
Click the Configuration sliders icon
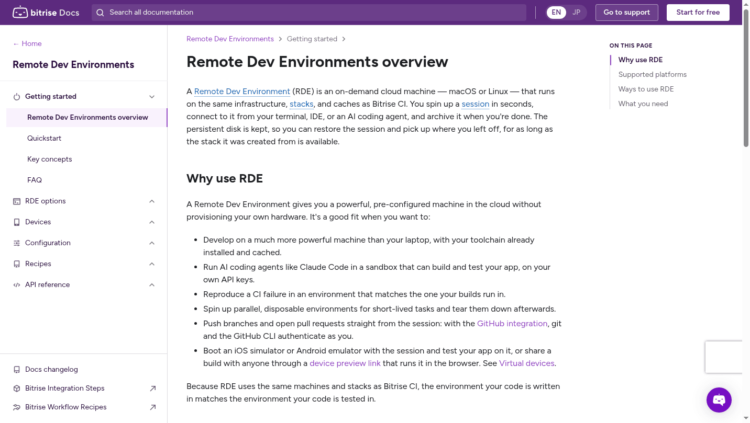point(17,243)
